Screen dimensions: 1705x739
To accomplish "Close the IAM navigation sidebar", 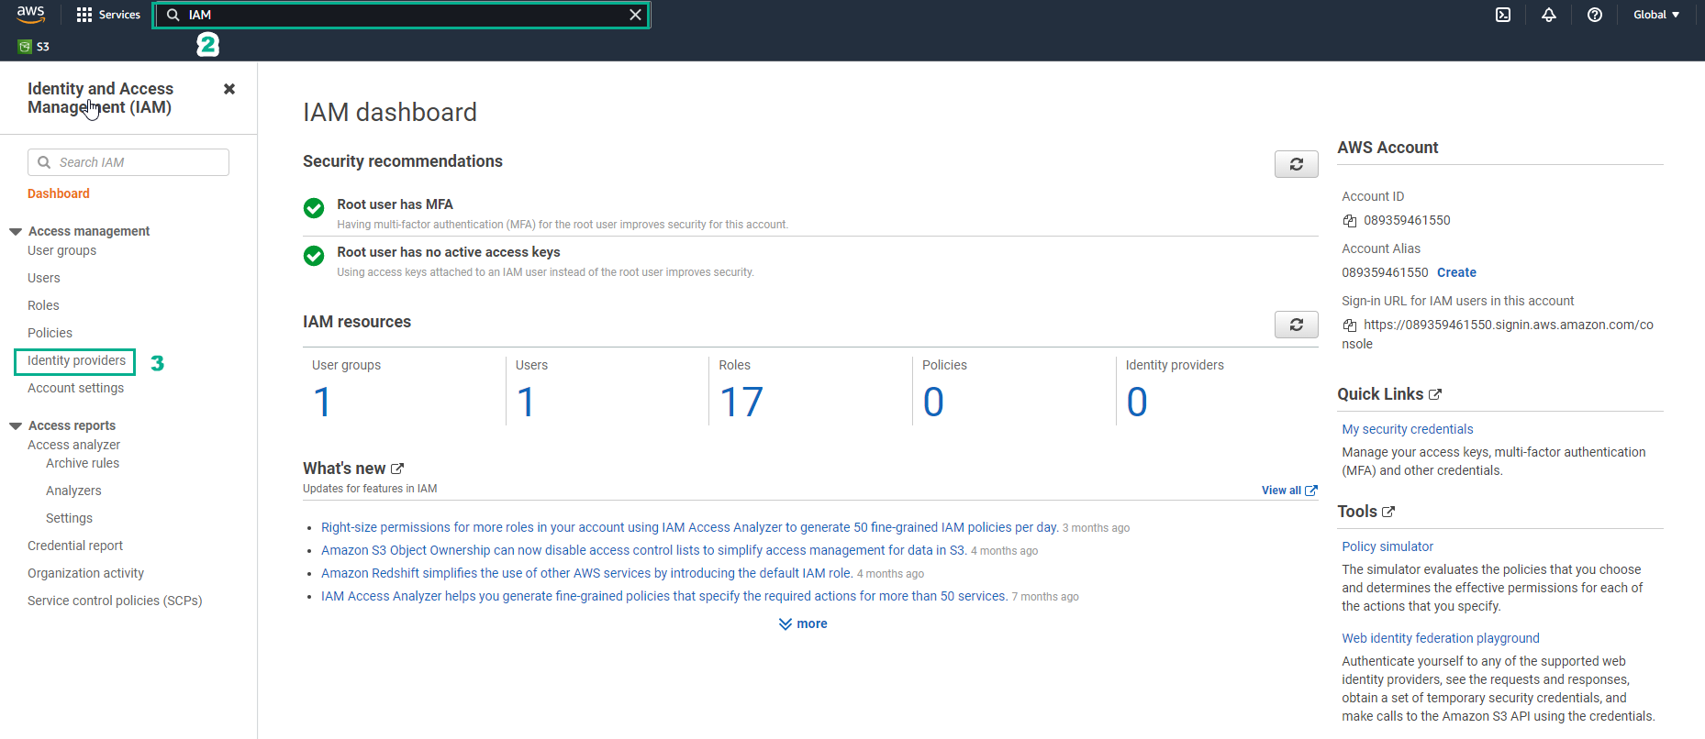I will pos(229,89).
